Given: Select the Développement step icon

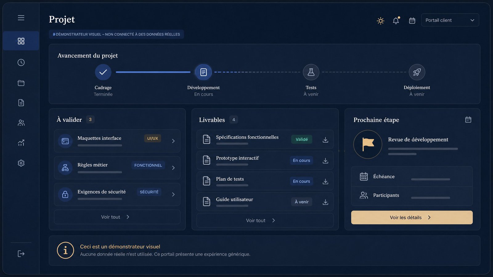Looking at the screenshot, I should (203, 72).
